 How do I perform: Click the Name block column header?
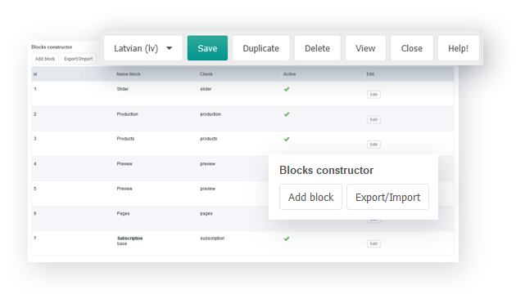[x=129, y=74]
